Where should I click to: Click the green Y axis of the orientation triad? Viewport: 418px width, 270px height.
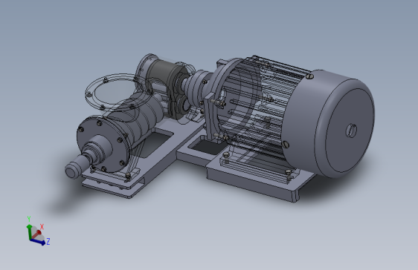pyautogui.click(x=29, y=231)
